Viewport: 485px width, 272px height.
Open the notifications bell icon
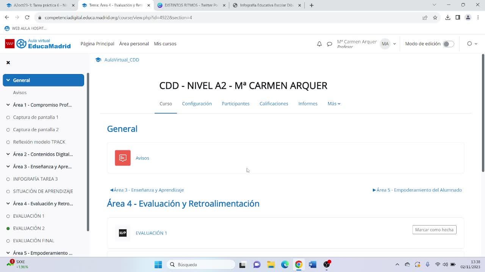point(319,44)
